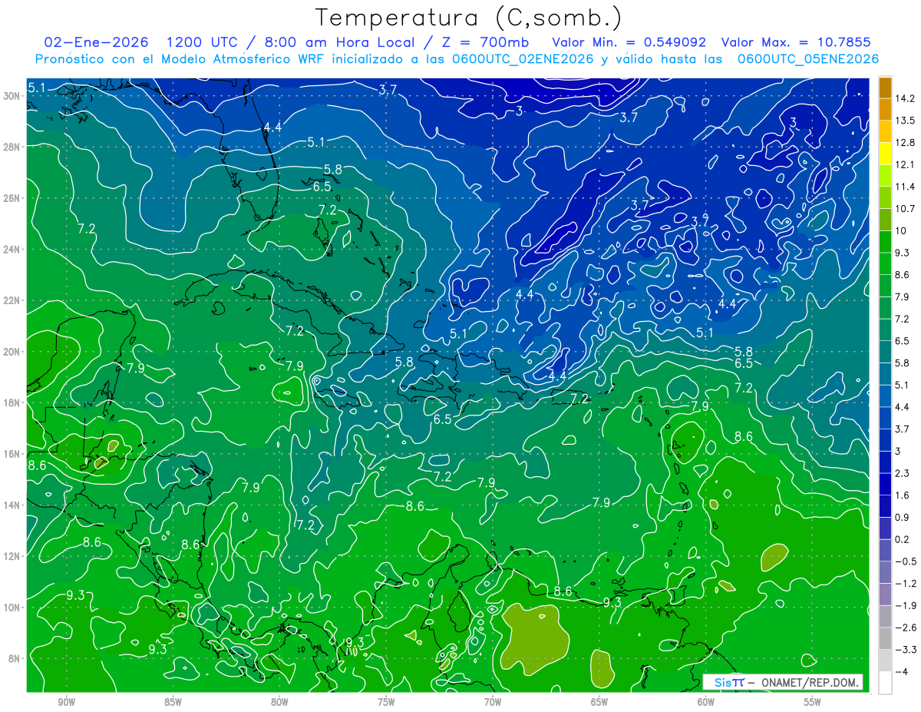Click the 10.7 value on the color scale
This screenshot has height=712, width=921.
pyautogui.click(x=906, y=209)
